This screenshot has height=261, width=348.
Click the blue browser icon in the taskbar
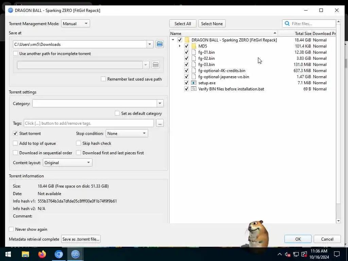point(58,254)
